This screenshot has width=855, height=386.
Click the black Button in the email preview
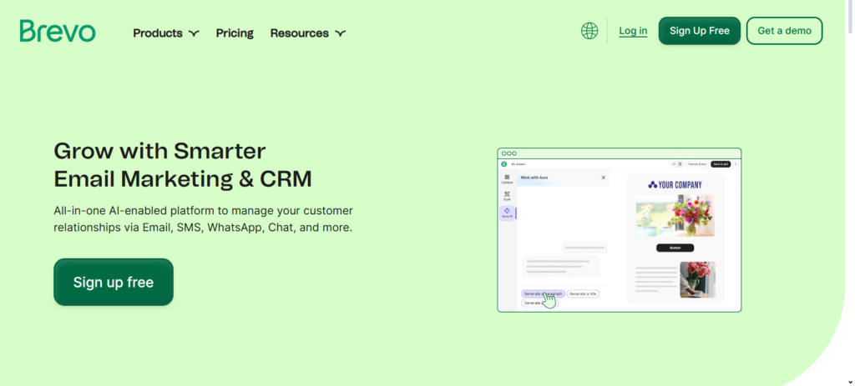(675, 248)
